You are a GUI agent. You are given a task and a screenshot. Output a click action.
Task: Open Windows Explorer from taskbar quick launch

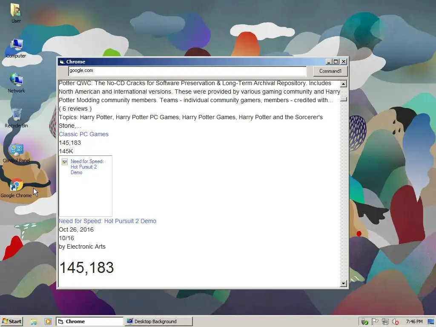pos(34,322)
